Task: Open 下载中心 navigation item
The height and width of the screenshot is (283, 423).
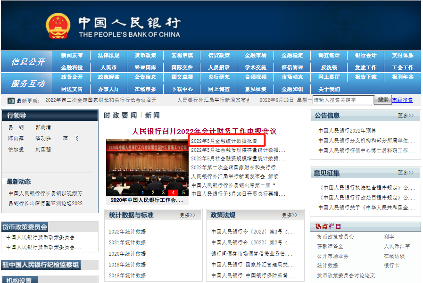Action: point(182,89)
